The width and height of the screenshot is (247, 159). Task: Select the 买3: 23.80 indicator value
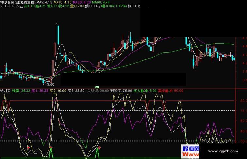pyautogui.click(x=76, y=91)
